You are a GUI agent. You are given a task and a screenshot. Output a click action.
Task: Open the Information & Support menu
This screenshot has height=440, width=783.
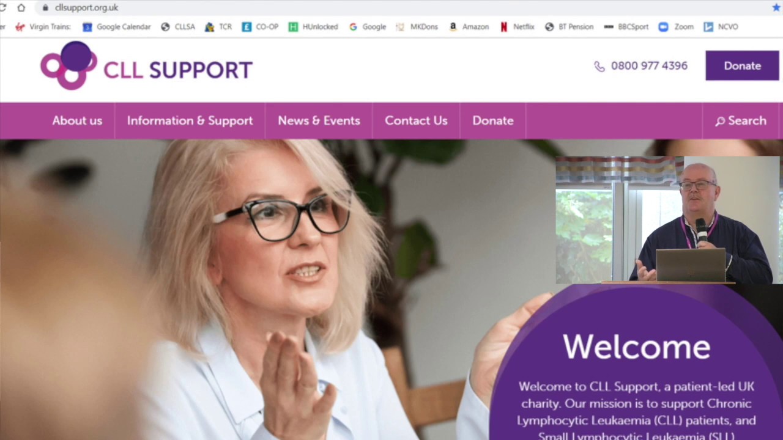[x=190, y=120]
